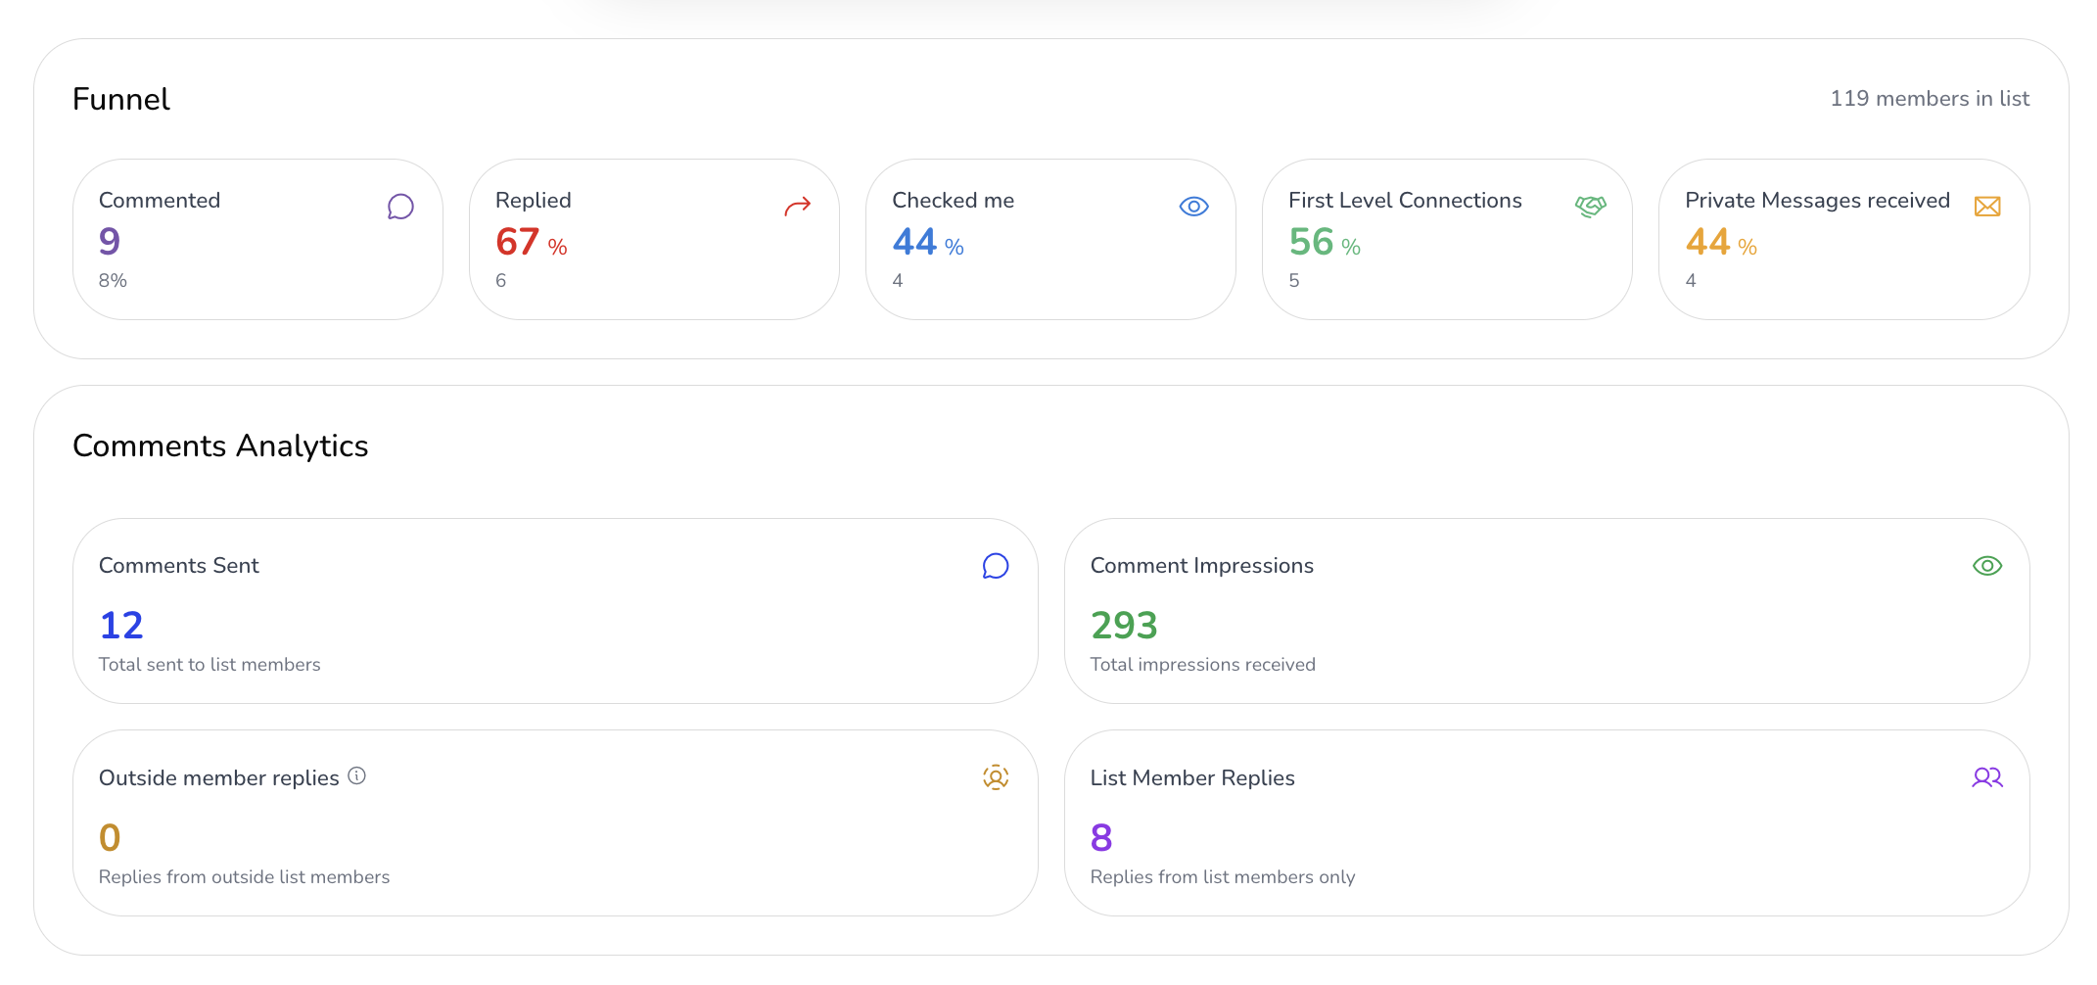Screen dimensions: 2097x985
Task: Click Replies from list members only text
Action: coord(1223,876)
